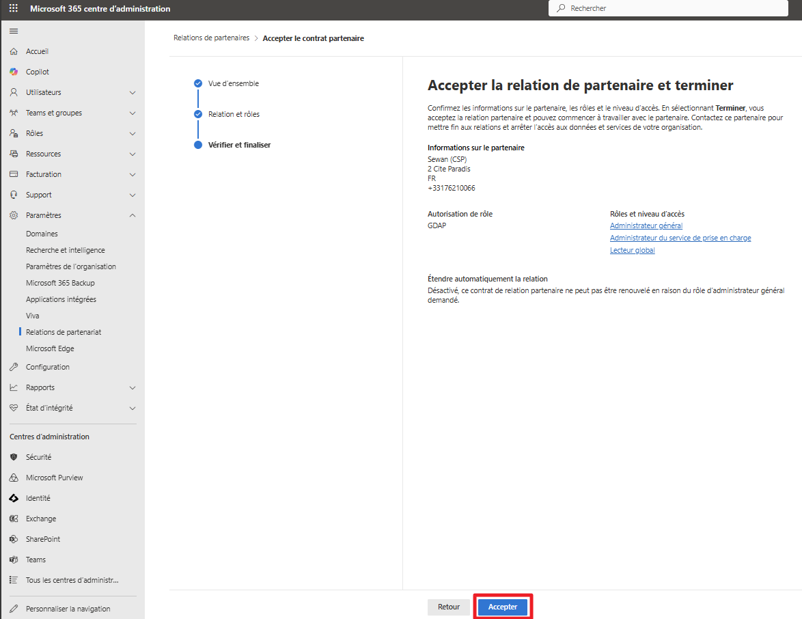802x619 pixels.
Task: Click the Exchange icon
Action: point(14,518)
